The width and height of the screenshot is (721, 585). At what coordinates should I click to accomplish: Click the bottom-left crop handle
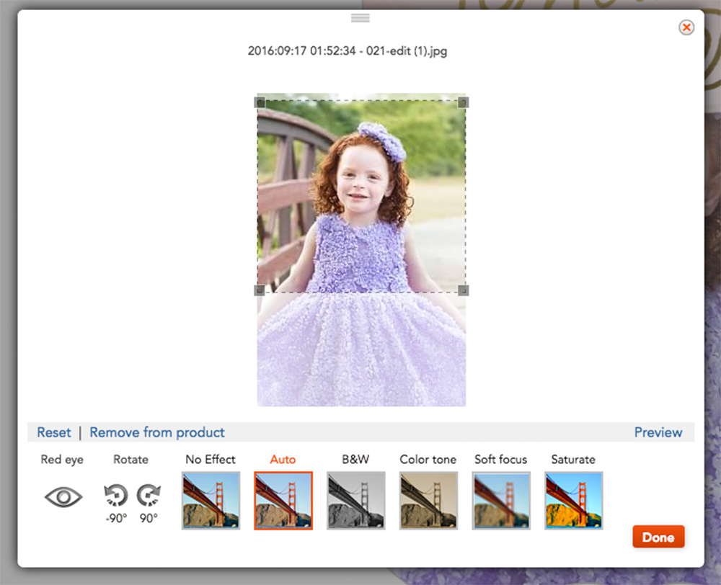tap(260, 290)
